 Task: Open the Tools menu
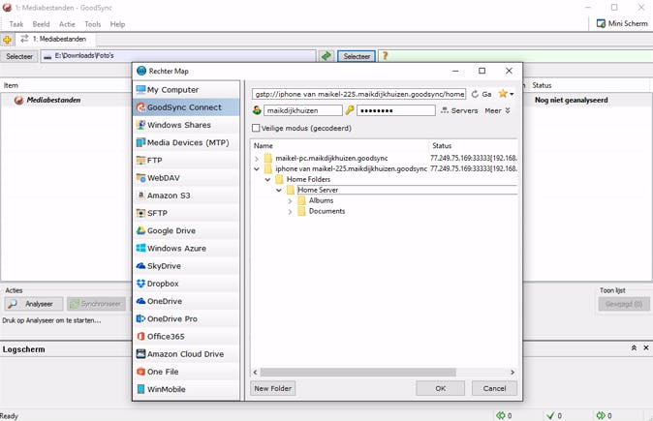92,24
